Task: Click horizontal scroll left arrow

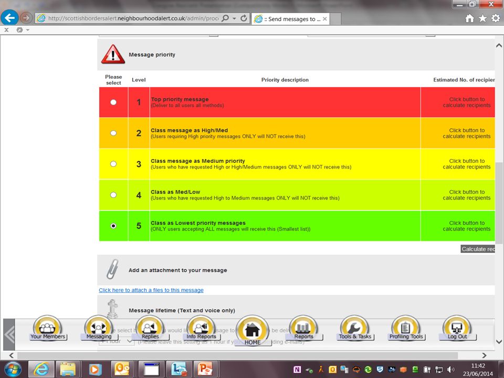Action: (11, 355)
